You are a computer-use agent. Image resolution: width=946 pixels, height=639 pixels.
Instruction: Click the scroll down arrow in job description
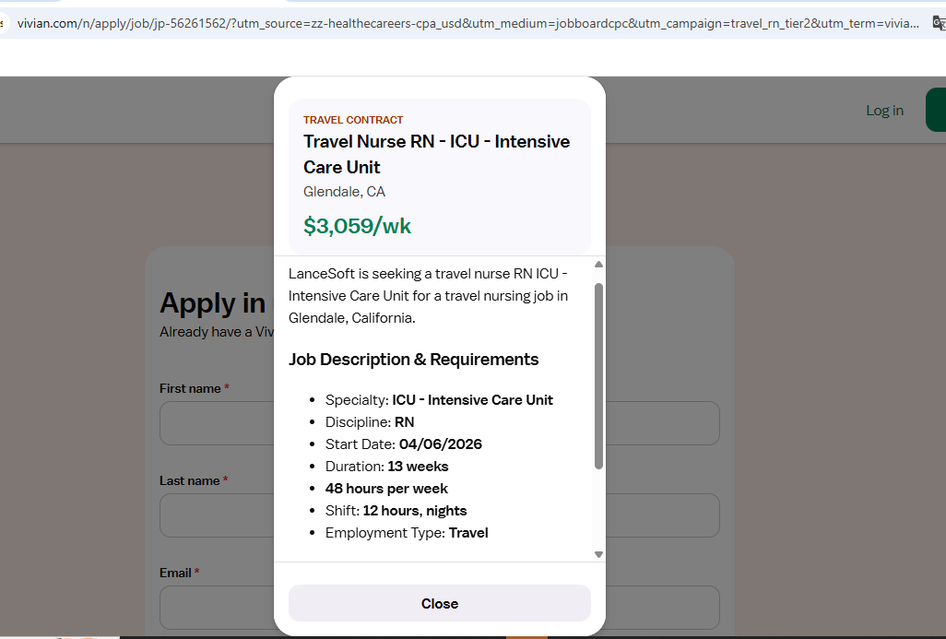(x=598, y=554)
